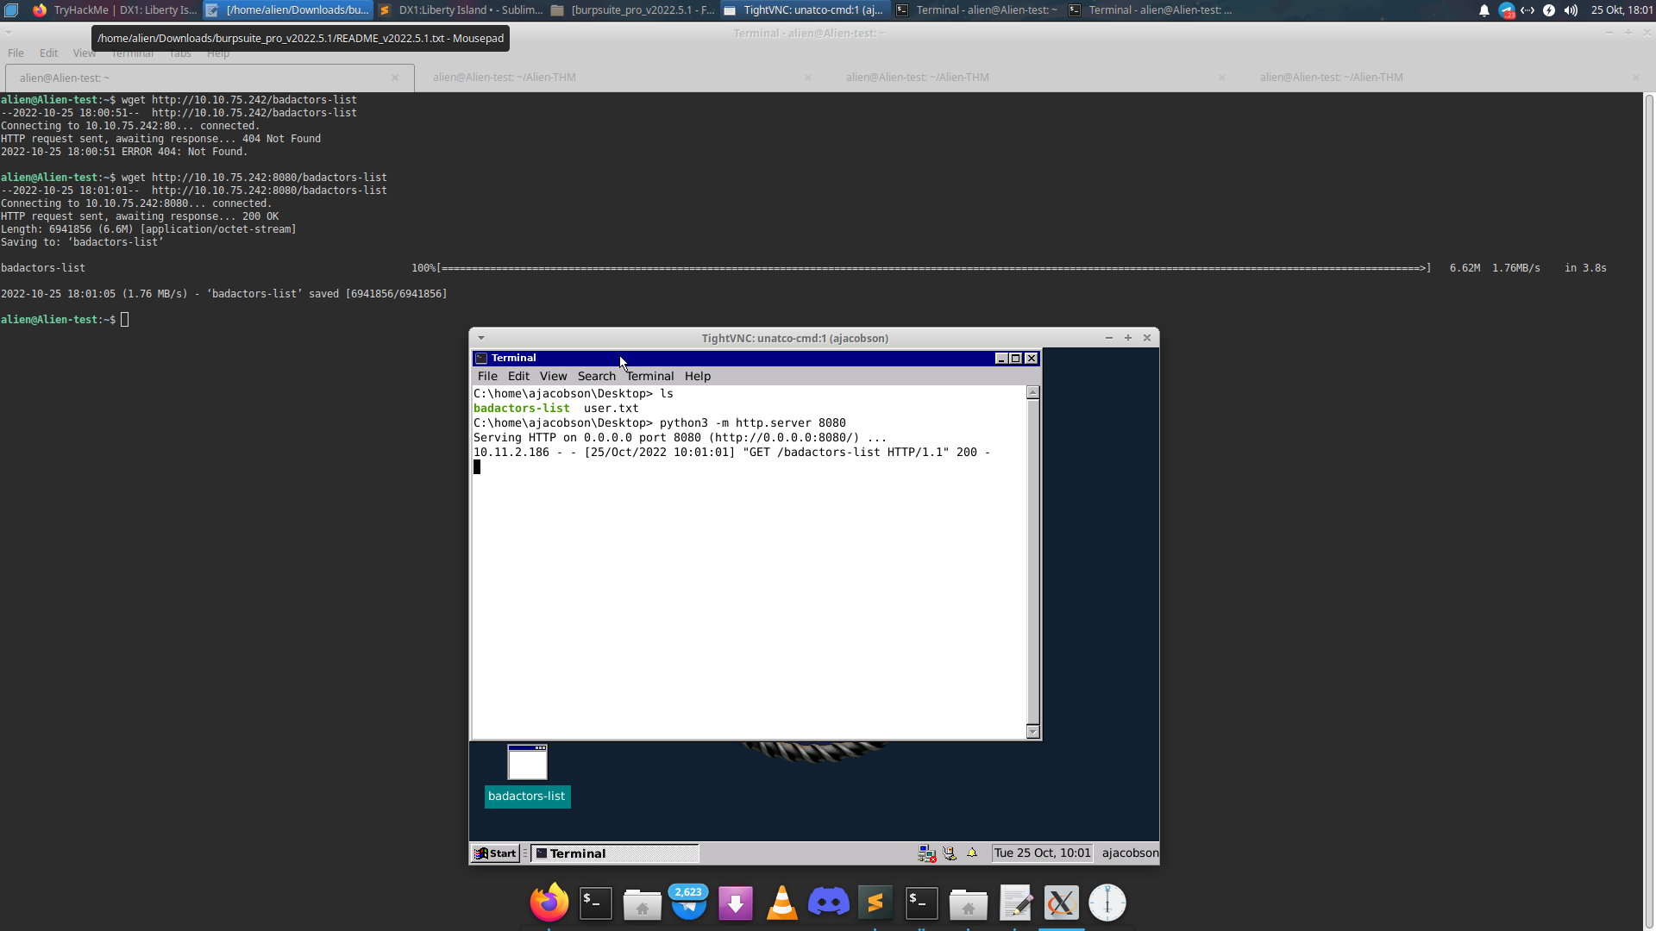Select the Terminal taskbar entry inside VNC

614,853
